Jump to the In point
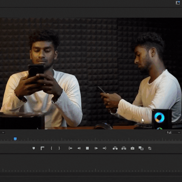This screenshot has width=182, height=182. (70, 148)
